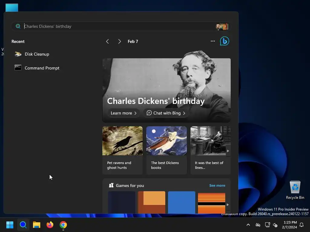Open the orange and brown game thumbnail
Image resolution: width=310 pixels, height=232 pixels.
152,202
